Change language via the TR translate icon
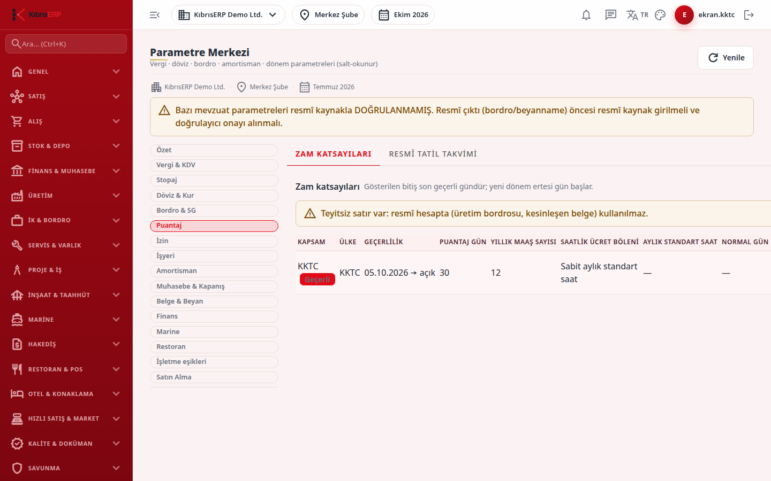 point(637,15)
